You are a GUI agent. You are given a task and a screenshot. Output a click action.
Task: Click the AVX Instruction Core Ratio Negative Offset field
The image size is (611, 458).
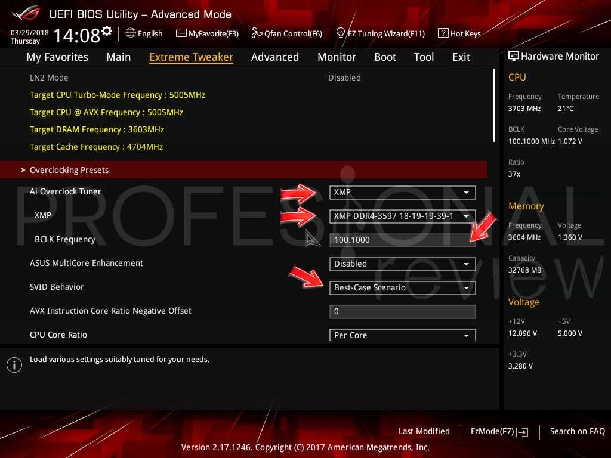tap(402, 311)
